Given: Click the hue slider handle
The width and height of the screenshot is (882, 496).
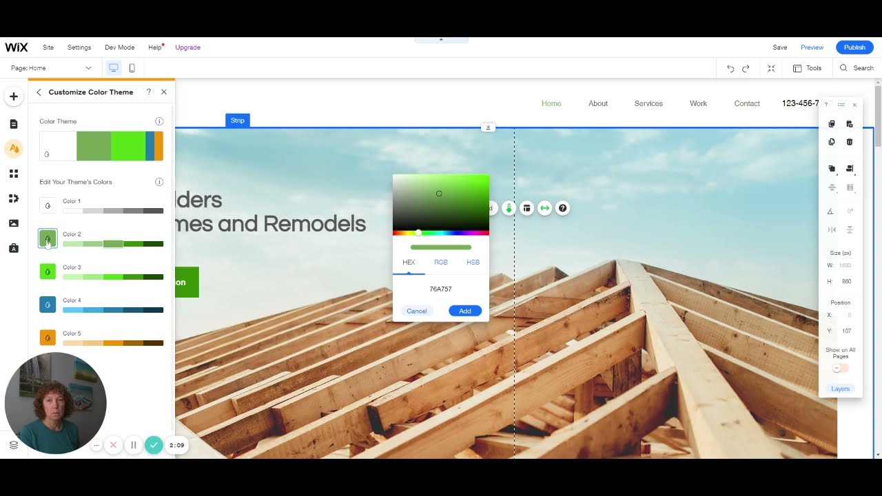Looking at the screenshot, I should (418, 233).
